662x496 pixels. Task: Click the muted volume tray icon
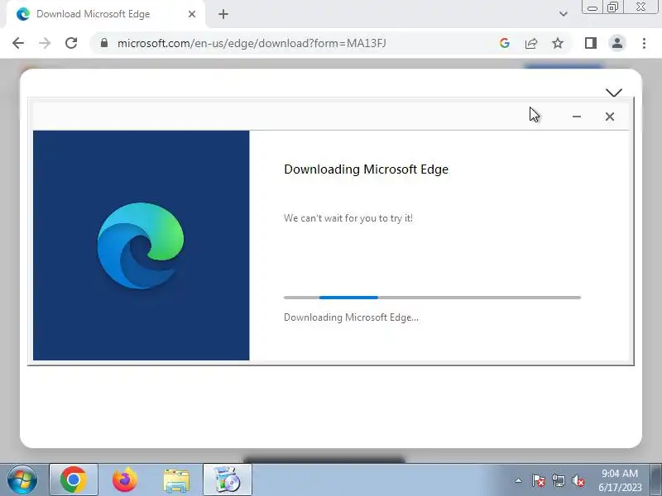pyautogui.click(x=578, y=480)
